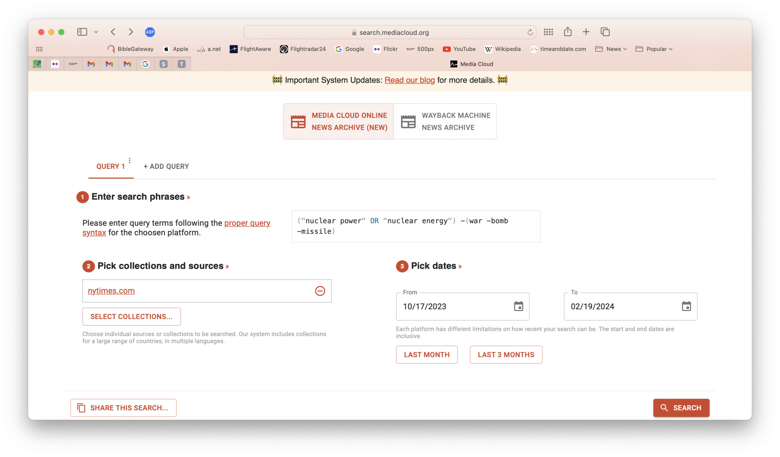Switch to Wayback Machine News Archive
This screenshot has height=457, width=780.
coord(445,121)
